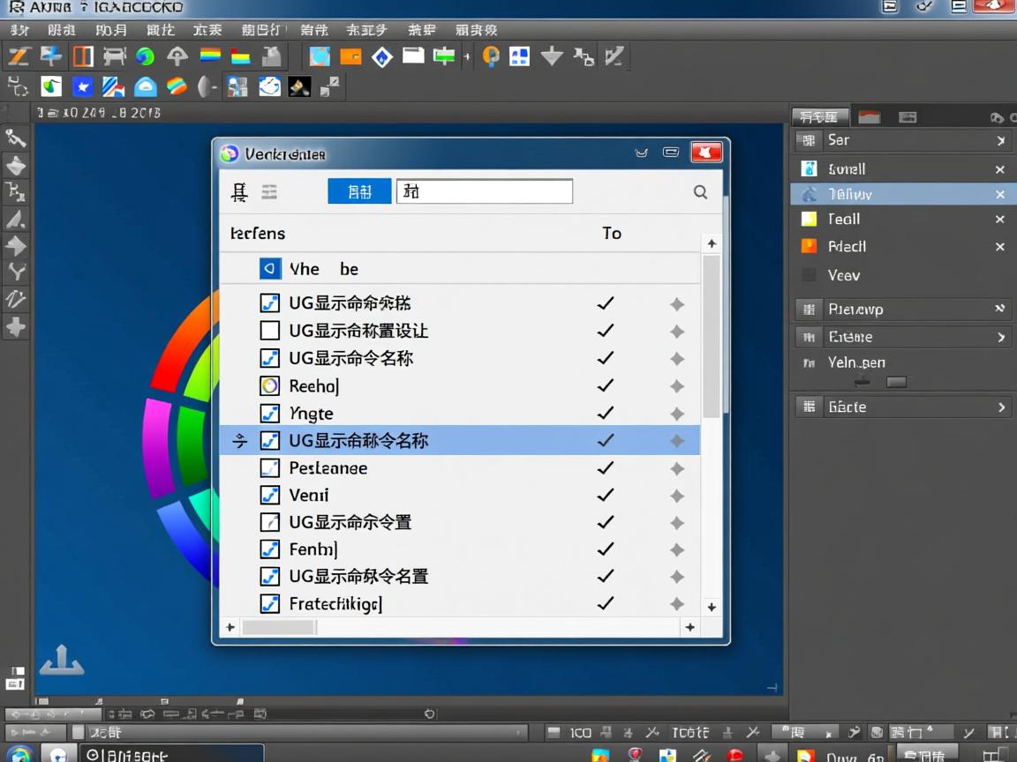
Task: Expand the Ser panel section
Action: (1000, 140)
